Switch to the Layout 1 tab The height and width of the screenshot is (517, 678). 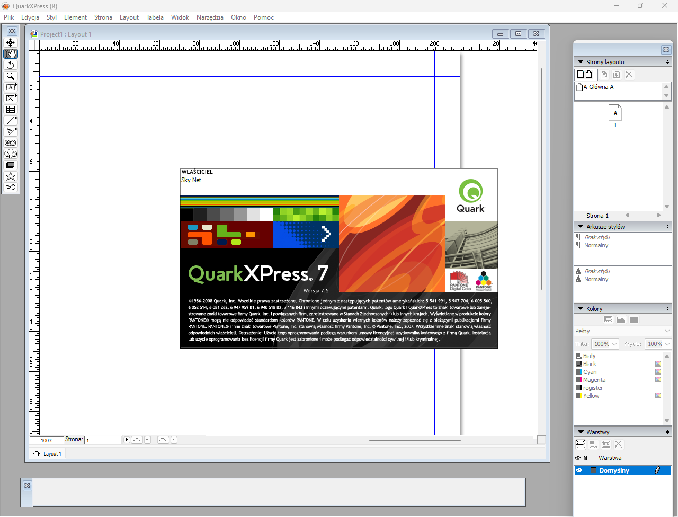(x=48, y=454)
